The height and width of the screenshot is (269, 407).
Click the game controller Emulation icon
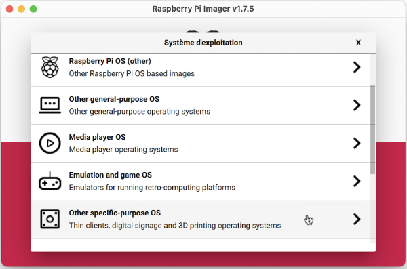coord(50,182)
